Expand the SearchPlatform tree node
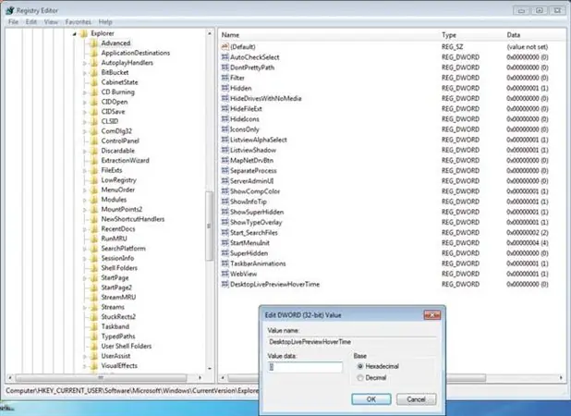The width and height of the screenshot is (571, 416). [x=84, y=249]
